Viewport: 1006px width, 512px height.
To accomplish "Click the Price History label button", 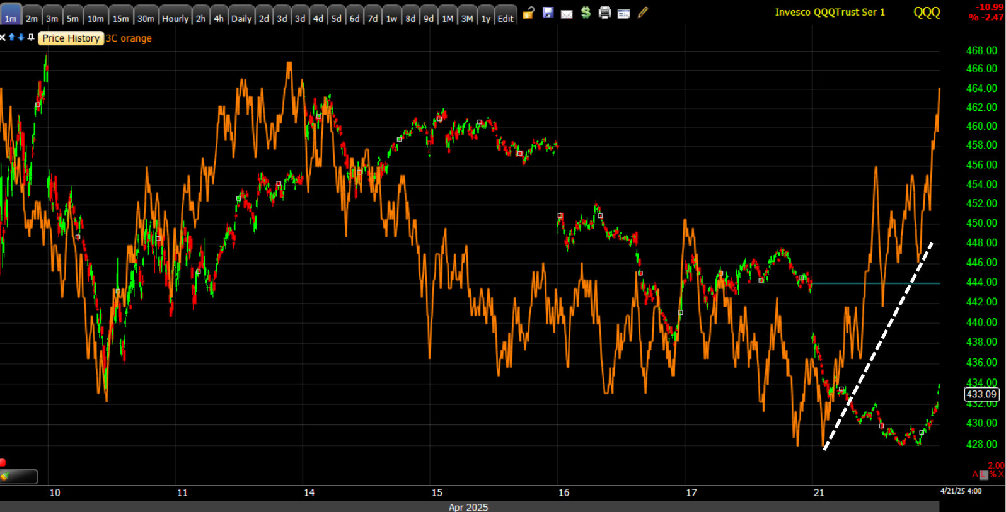I will [71, 38].
